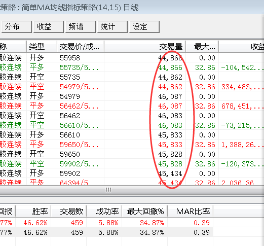This screenshot has height=246, width=264.
Task: Select trade price cell 55958
Action: pos(69,58)
